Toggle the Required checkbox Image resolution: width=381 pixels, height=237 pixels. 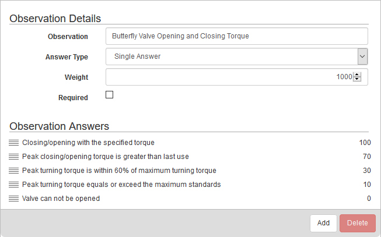109,95
